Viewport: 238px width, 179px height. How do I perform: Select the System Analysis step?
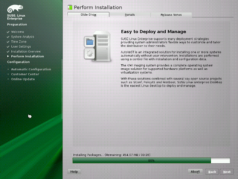point(23,37)
